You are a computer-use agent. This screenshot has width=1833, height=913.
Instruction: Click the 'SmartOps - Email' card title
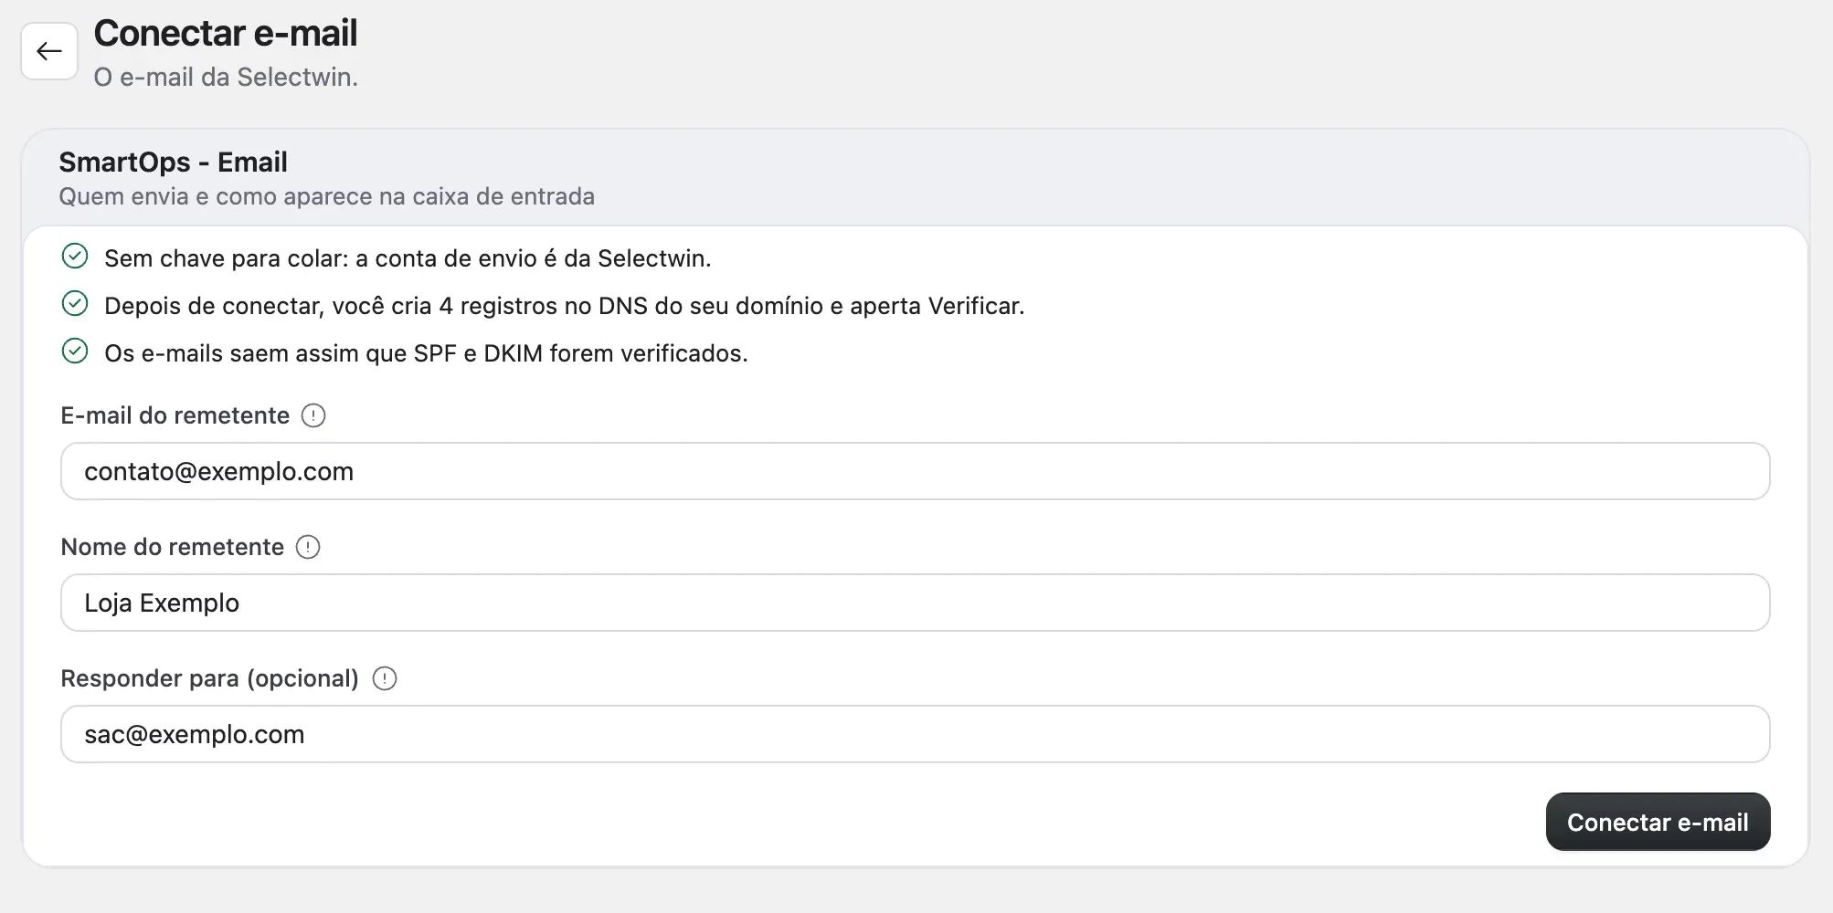point(174,162)
